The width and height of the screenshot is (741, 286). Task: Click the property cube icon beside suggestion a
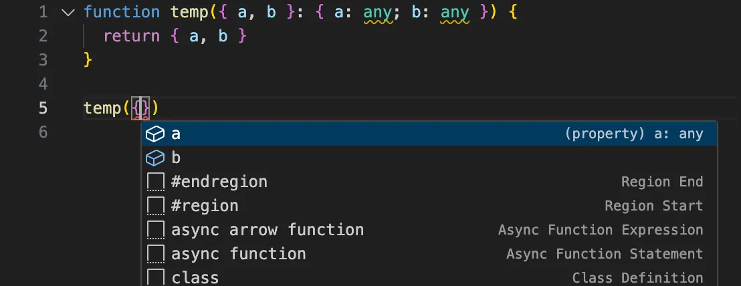point(155,134)
